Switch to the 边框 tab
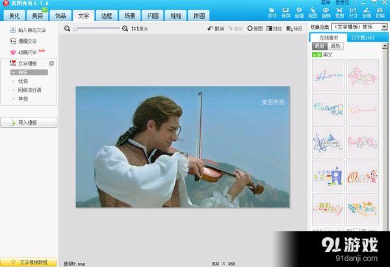This screenshot has width=390, height=267. [107, 16]
